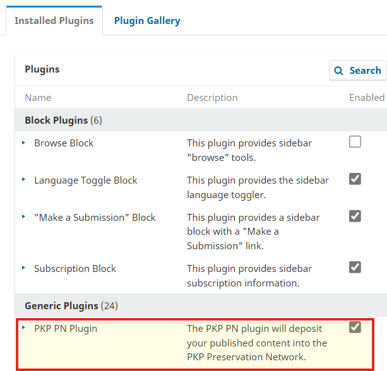The width and height of the screenshot is (387, 371).
Task: Expand the PKP PN Plugin row arrow
Action: [x=24, y=328]
